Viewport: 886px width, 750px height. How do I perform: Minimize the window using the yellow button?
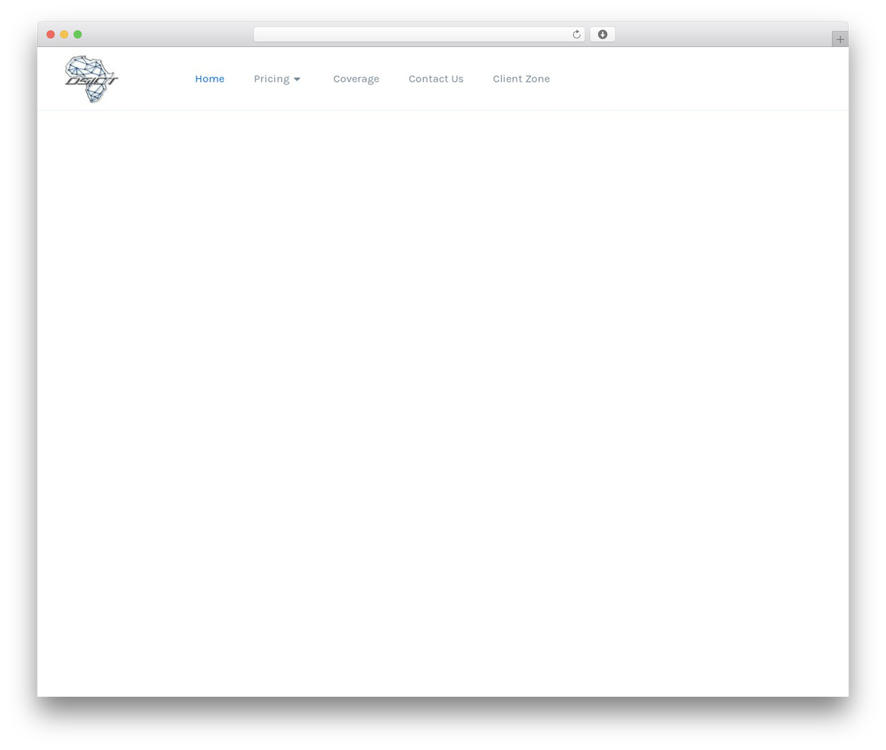tap(64, 35)
